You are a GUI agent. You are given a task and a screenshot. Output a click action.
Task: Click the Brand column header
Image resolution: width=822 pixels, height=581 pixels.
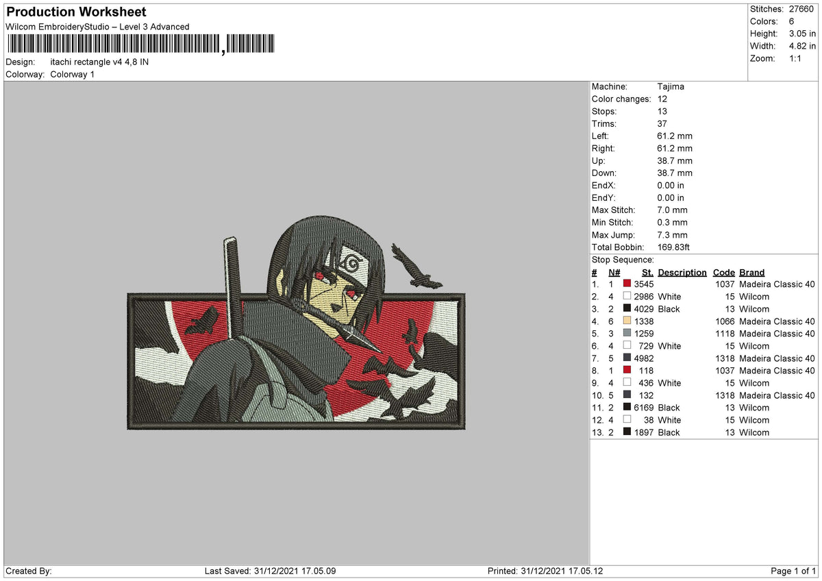click(751, 272)
